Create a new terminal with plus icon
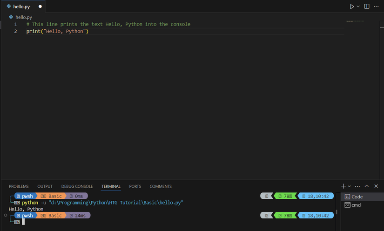 click(344, 186)
